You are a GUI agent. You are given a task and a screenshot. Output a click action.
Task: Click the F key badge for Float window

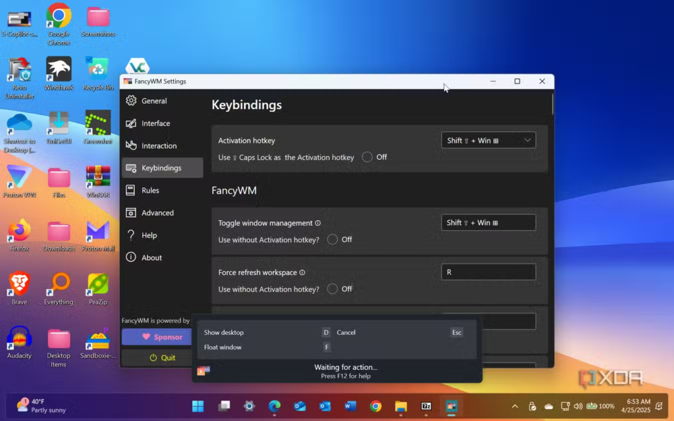point(326,347)
